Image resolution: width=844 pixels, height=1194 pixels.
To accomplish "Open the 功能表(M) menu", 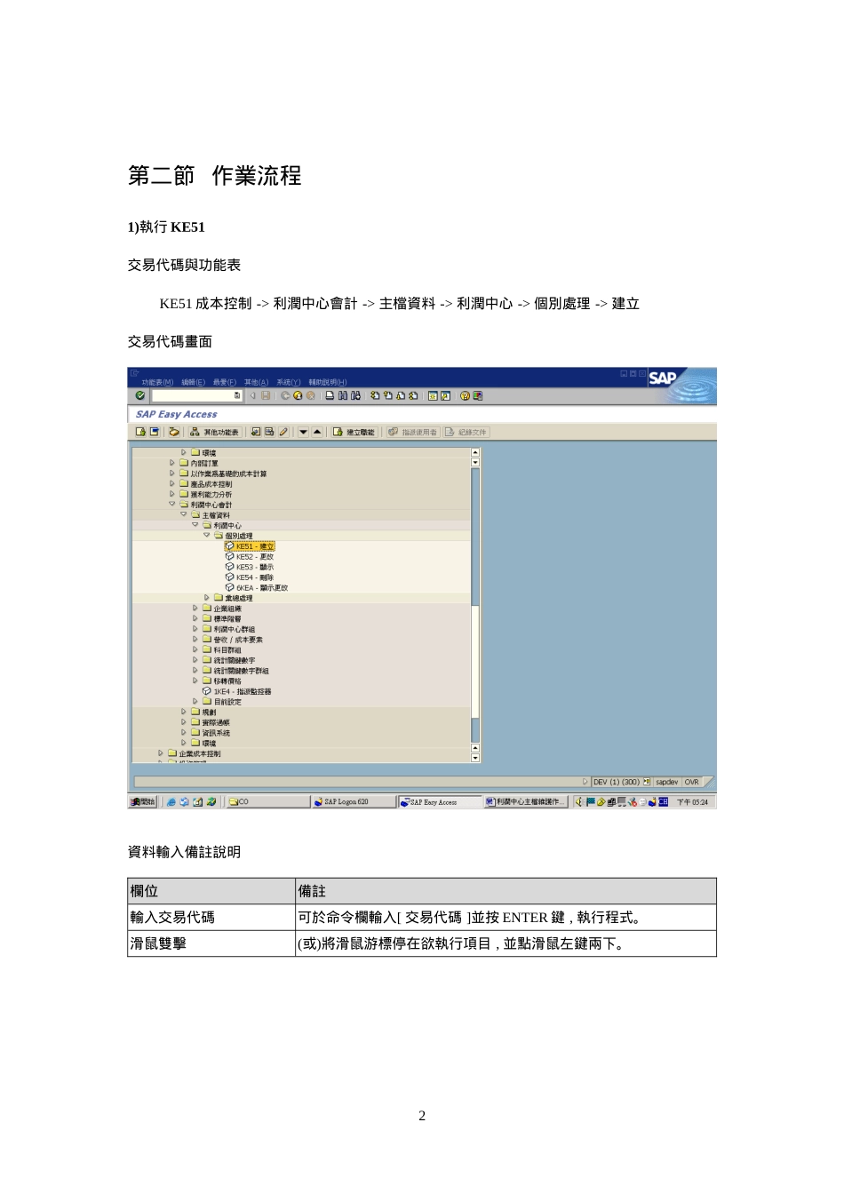I will [x=157, y=382].
